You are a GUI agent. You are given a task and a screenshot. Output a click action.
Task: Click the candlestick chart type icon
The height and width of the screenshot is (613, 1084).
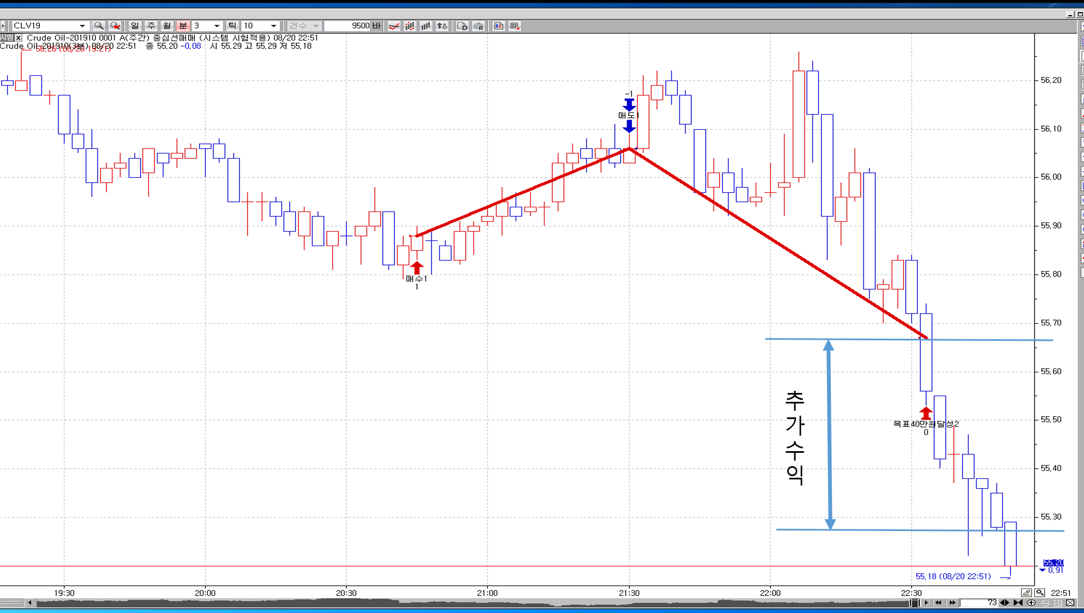[410, 26]
